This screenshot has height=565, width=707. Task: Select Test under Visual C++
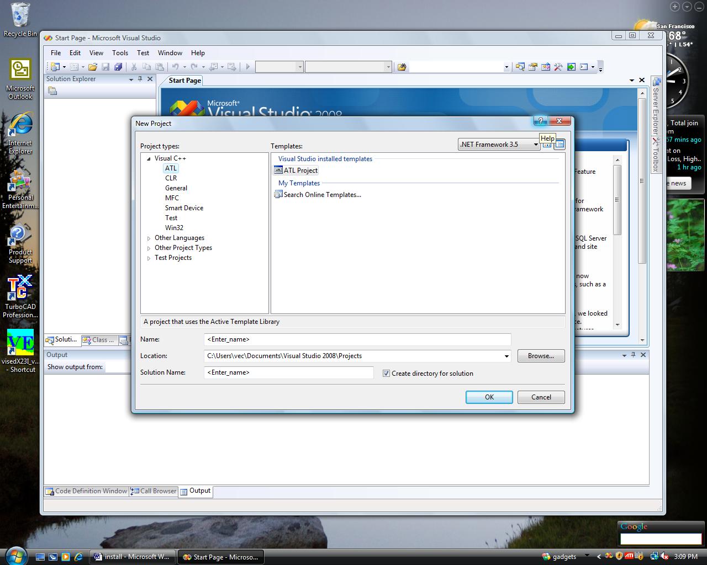tap(171, 218)
